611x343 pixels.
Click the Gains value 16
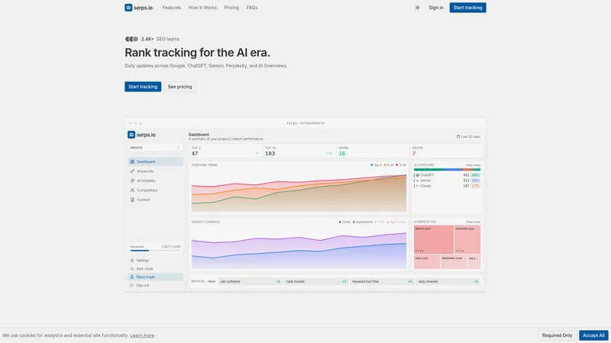[x=342, y=154]
